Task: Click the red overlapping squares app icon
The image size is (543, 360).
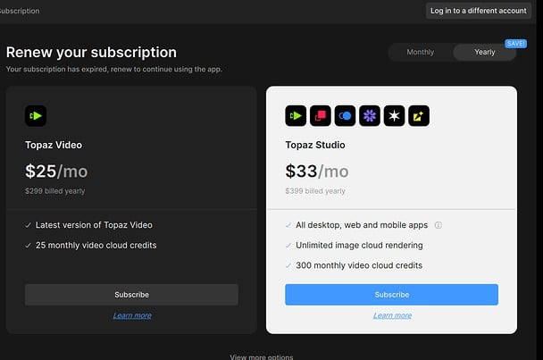Action: (321, 115)
